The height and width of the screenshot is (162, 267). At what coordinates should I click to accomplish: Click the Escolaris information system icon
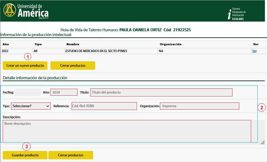point(237,14)
